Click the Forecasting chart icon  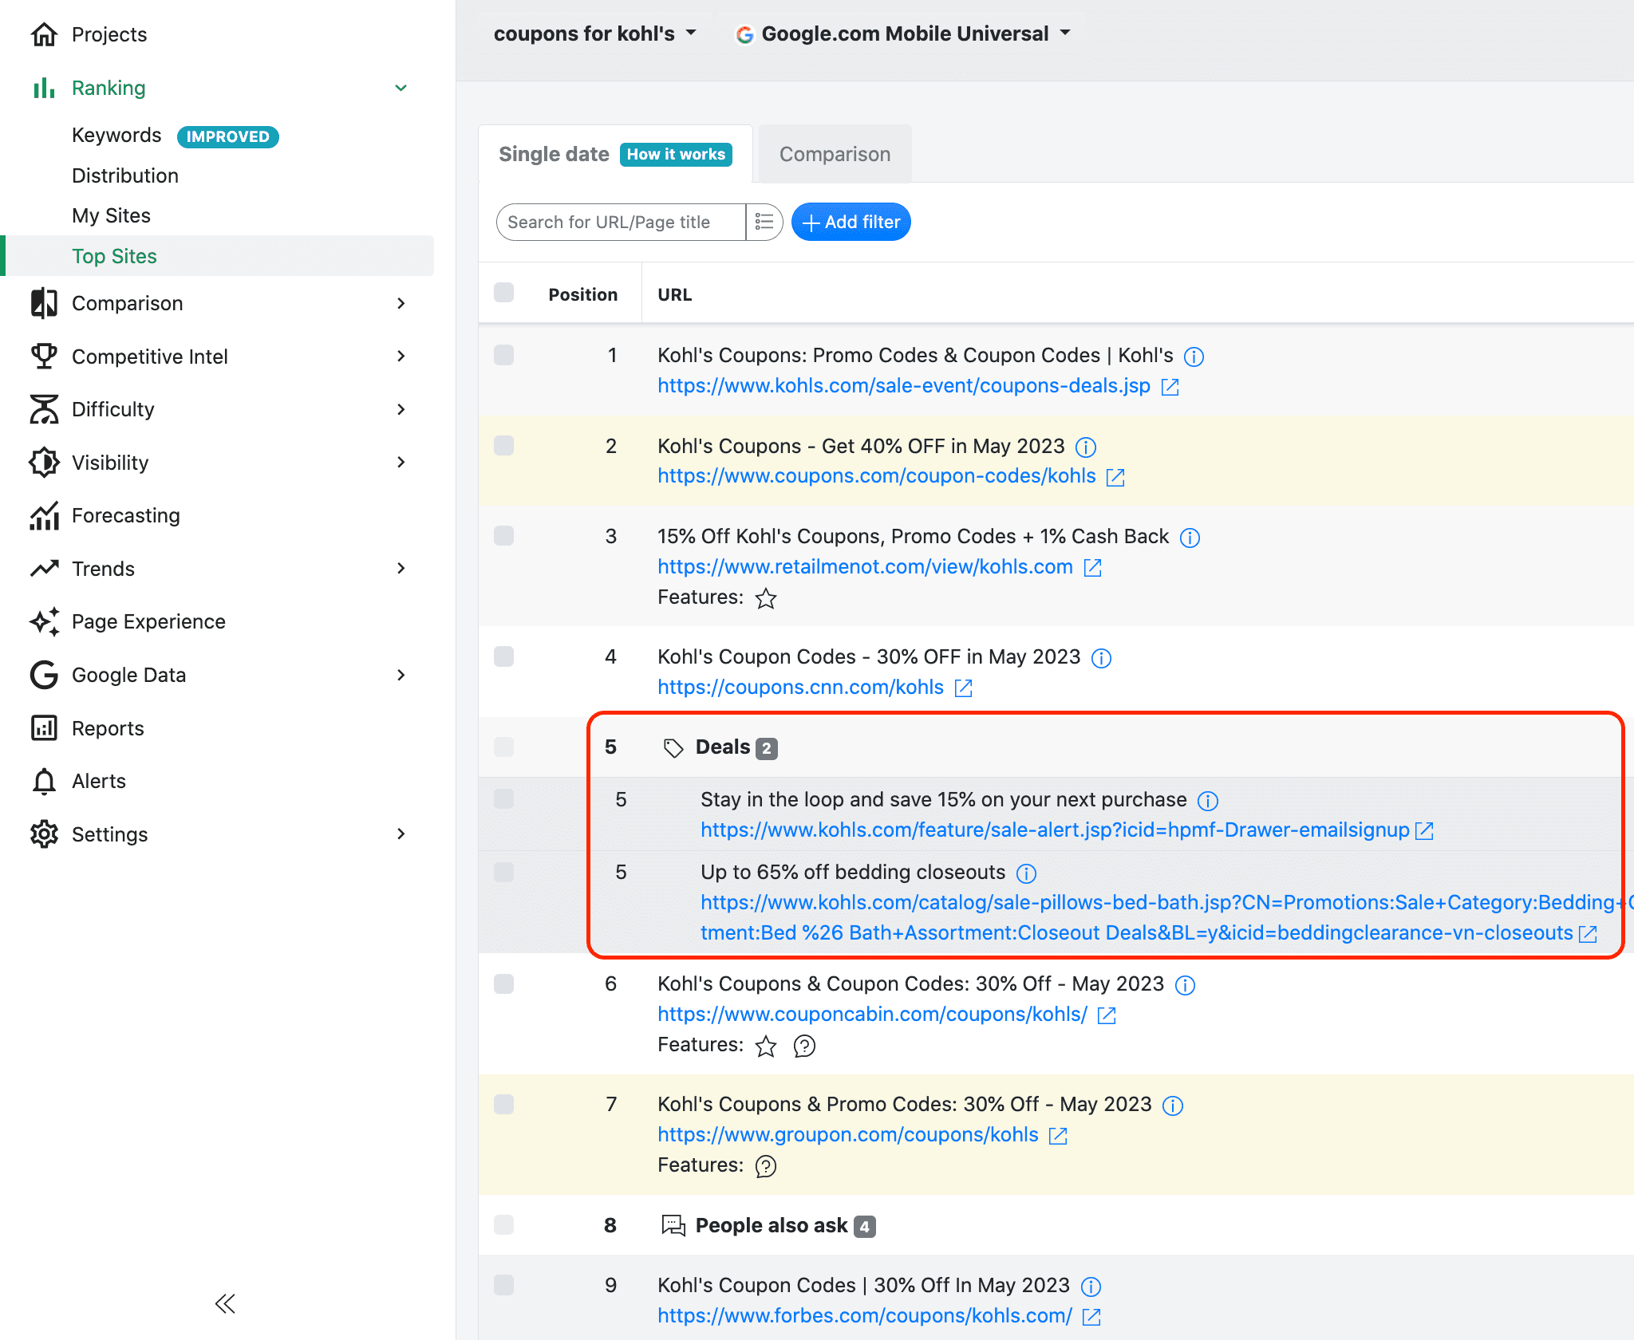(44, 515)
